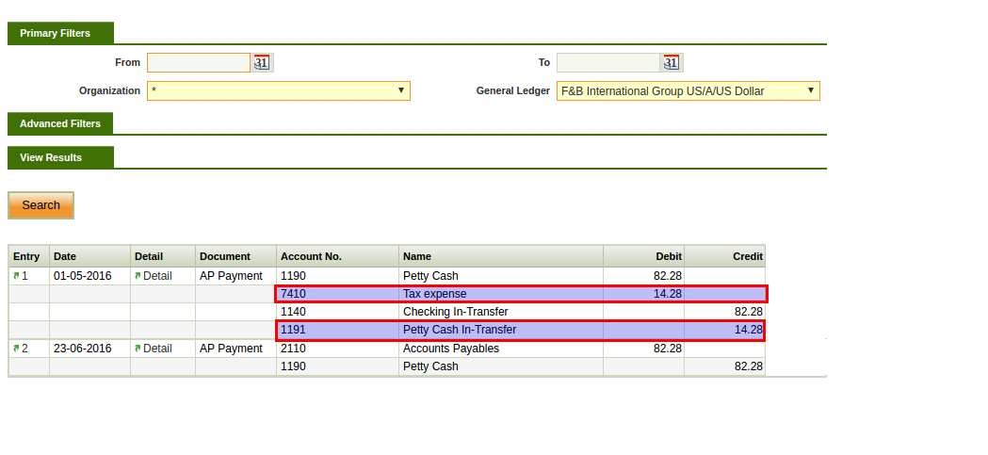Viewport: 988px width, 455px height.
Task: Expand the Advanced Filters section
Action: click(60, 123)
